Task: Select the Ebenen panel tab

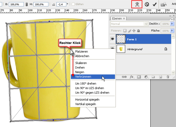Action: (x=117, y=18)
